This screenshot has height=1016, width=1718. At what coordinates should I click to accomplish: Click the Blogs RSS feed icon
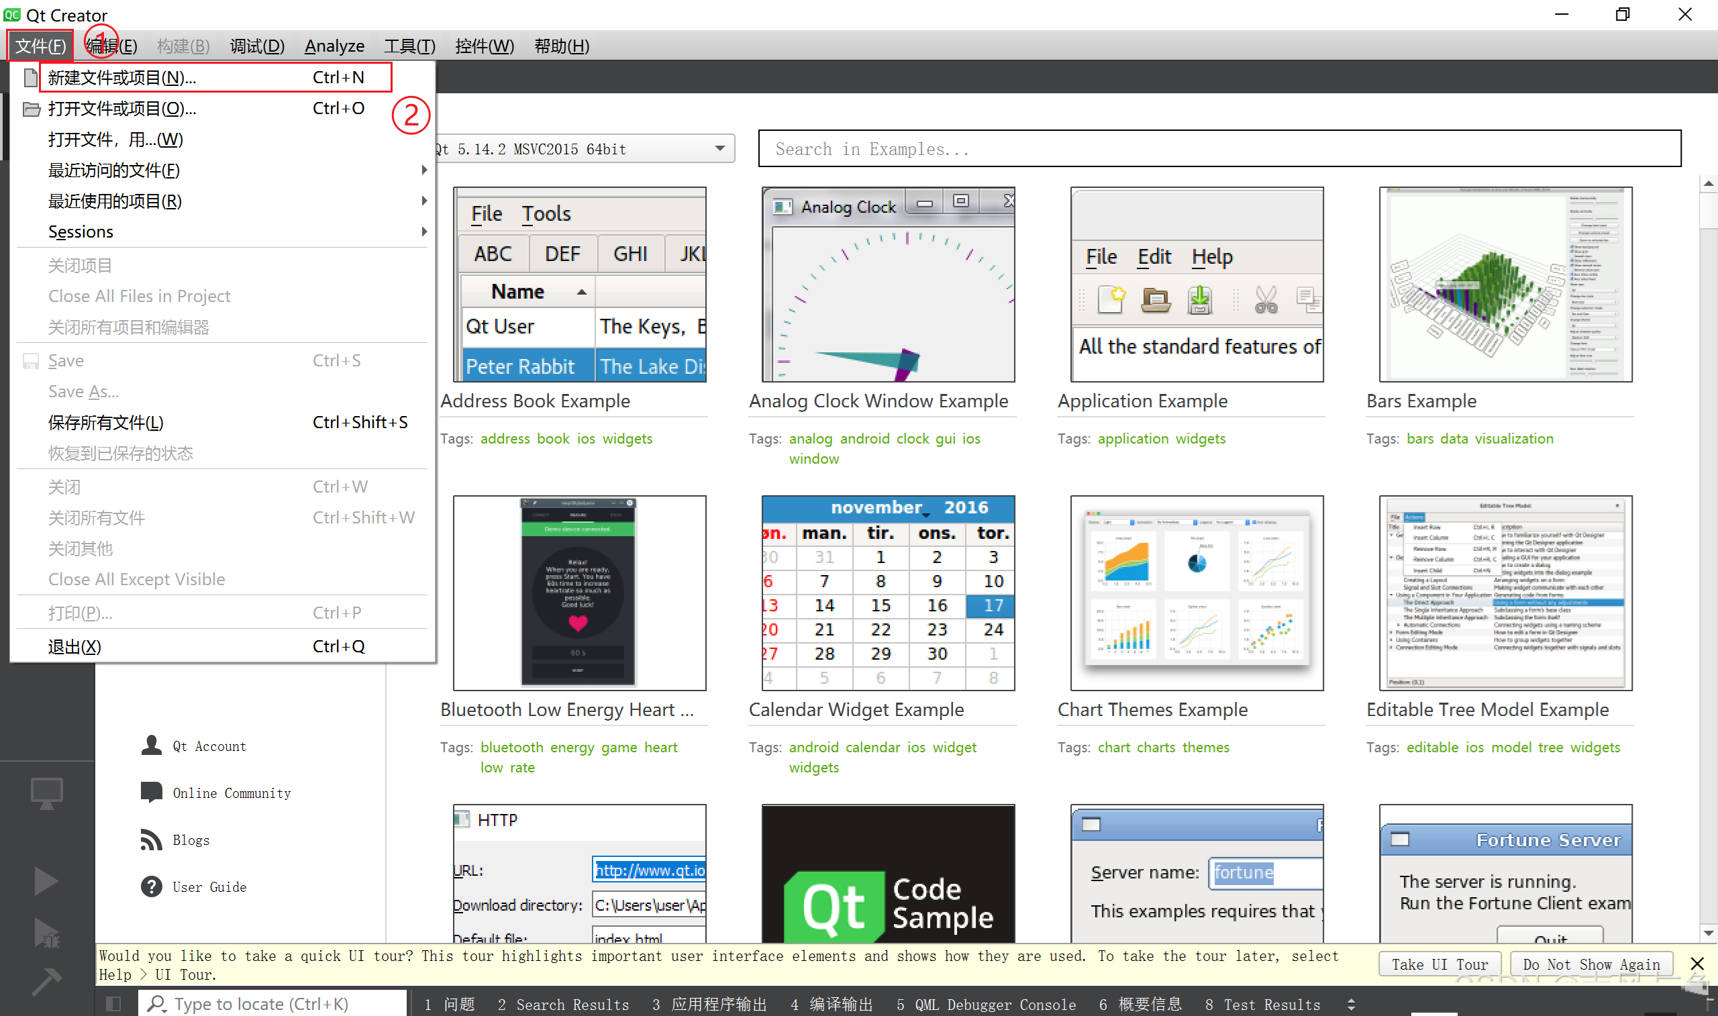[151, 840]
